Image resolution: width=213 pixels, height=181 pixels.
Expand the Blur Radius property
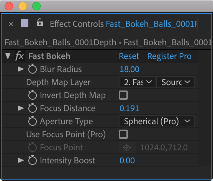21,69
